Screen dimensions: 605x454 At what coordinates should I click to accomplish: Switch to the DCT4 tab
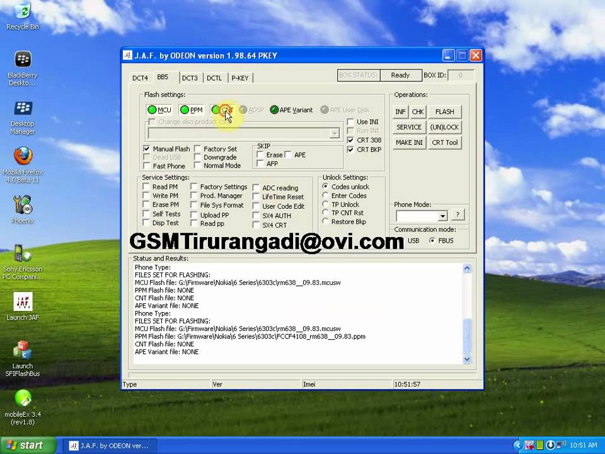[140, 78]
